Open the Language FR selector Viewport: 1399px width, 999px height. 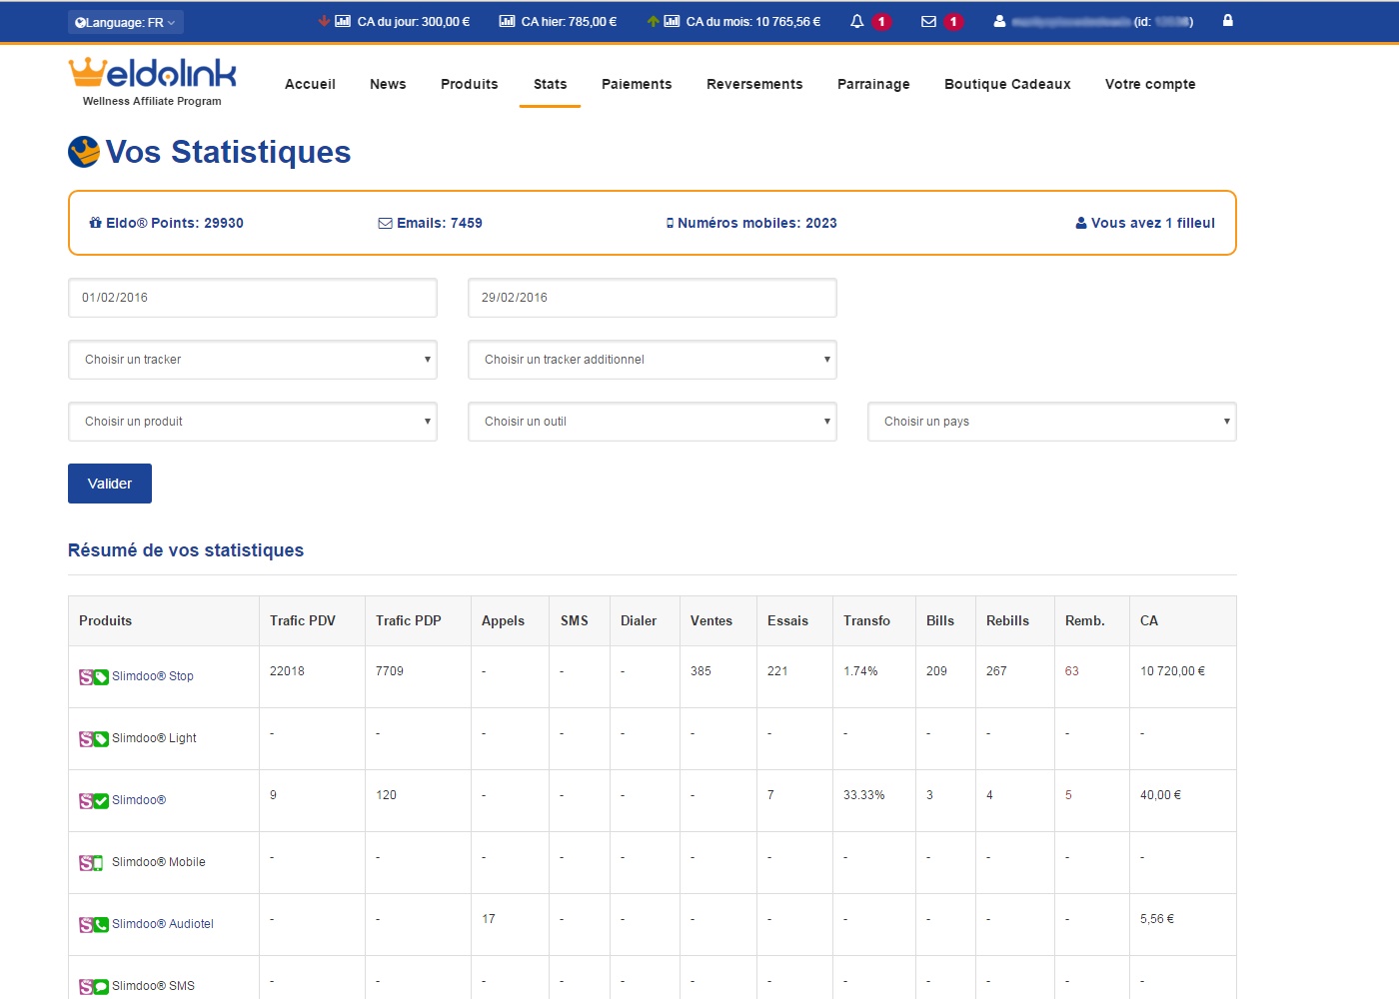tap(125, 22)
